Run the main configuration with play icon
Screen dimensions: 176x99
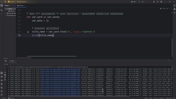140,2
